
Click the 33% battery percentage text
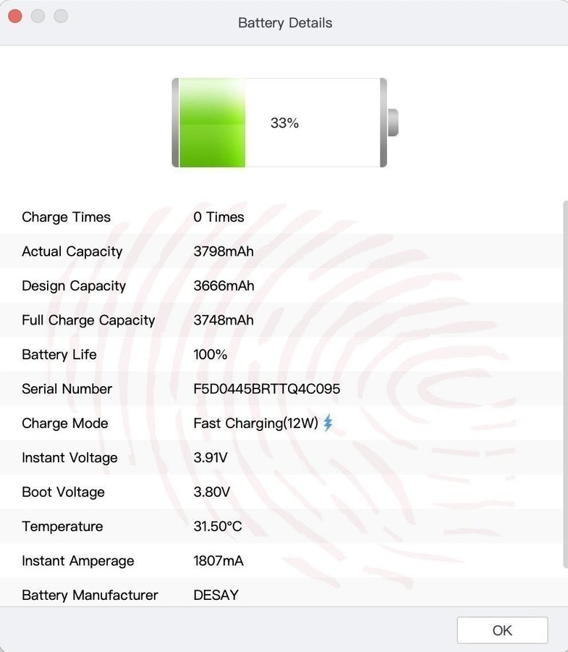(x=284, y=123)
